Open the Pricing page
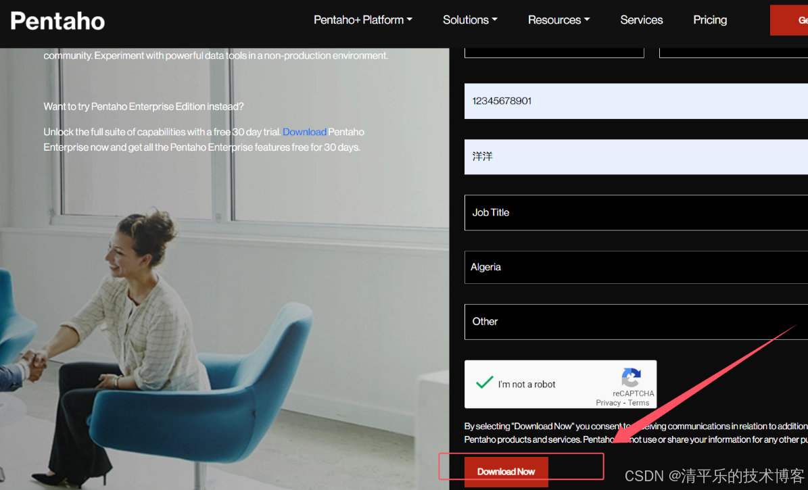This screenshot has height=490, width=808. (x=710, y=20)
